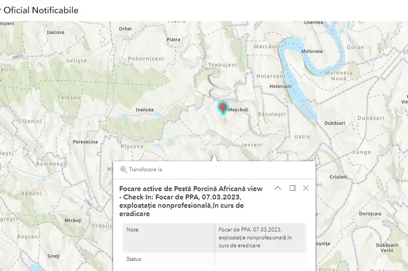Click the Peresecina label on map
The height and width of the screenshot is (271, 408).
(85, 142)
